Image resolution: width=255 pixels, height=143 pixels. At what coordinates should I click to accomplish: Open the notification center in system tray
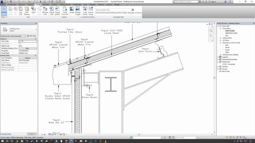tap(251, 141)
